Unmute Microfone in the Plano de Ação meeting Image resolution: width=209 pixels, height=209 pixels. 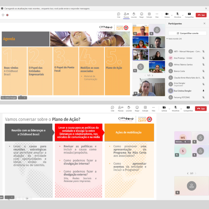(176, 109)
